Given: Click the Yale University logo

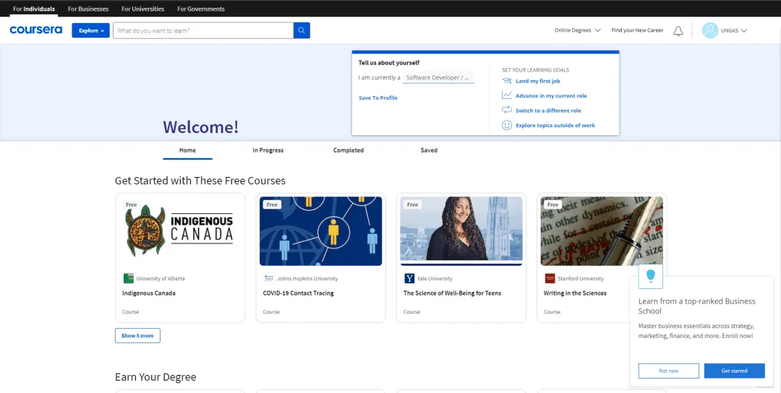Looking at the screenshot, I should [x=409, y=279].
